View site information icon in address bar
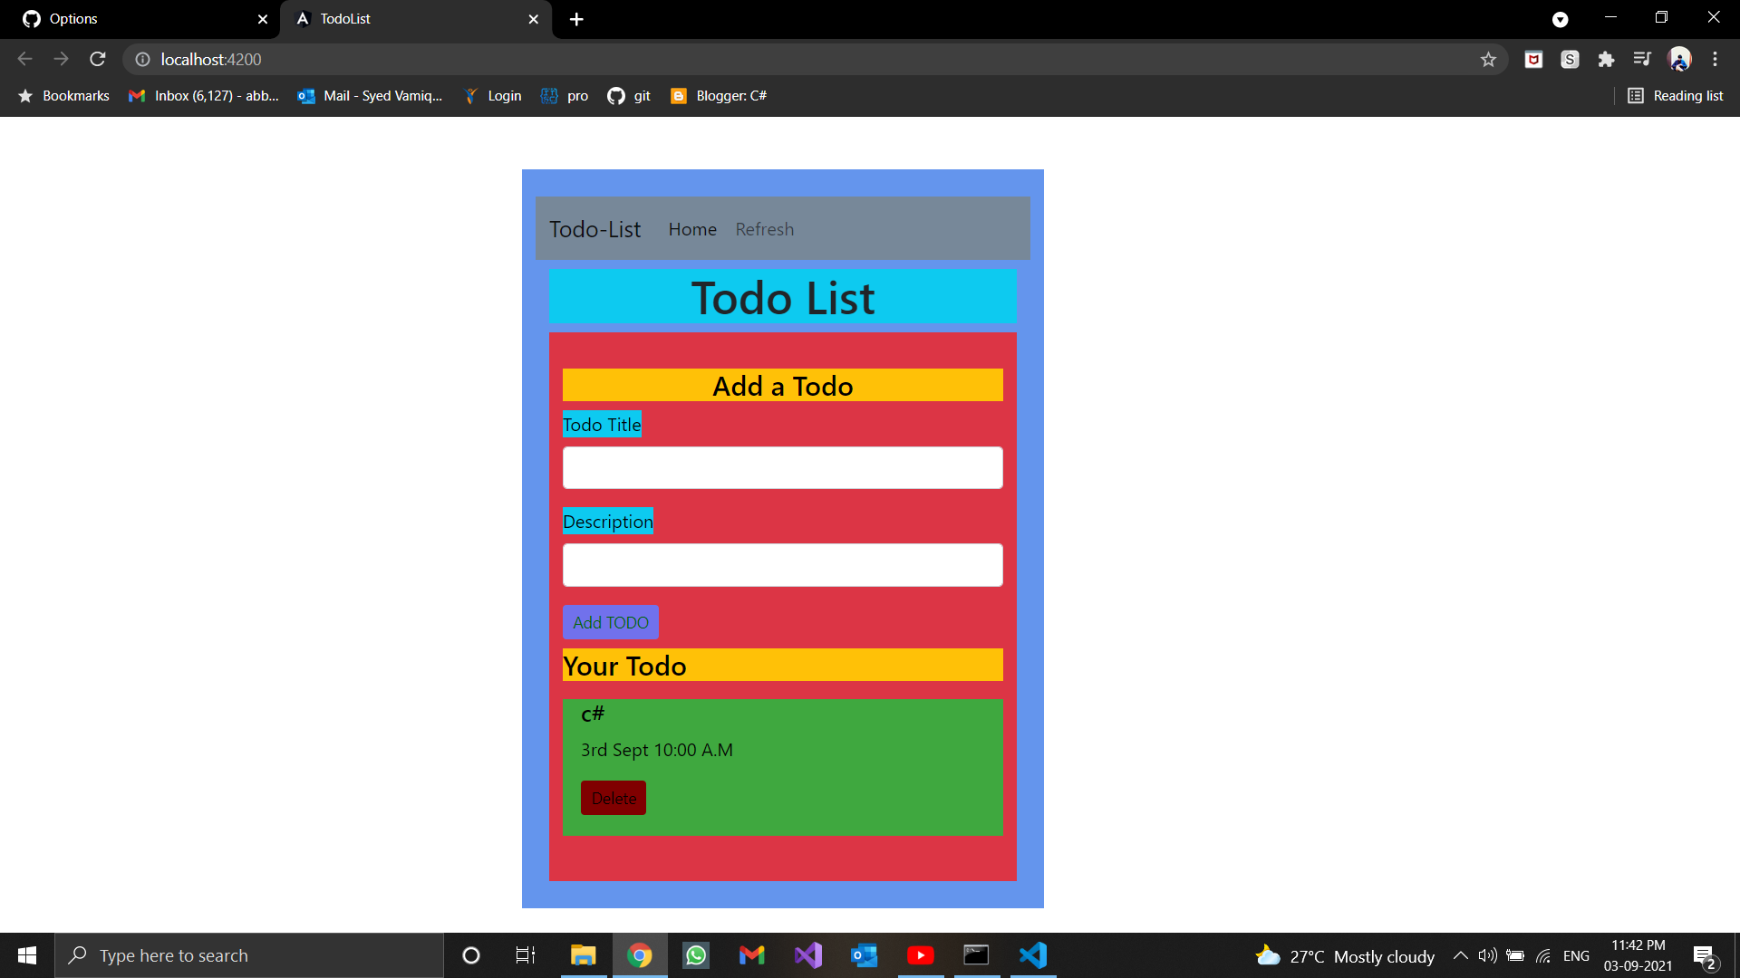1740x978 pixels. click(x=142, y=59)
